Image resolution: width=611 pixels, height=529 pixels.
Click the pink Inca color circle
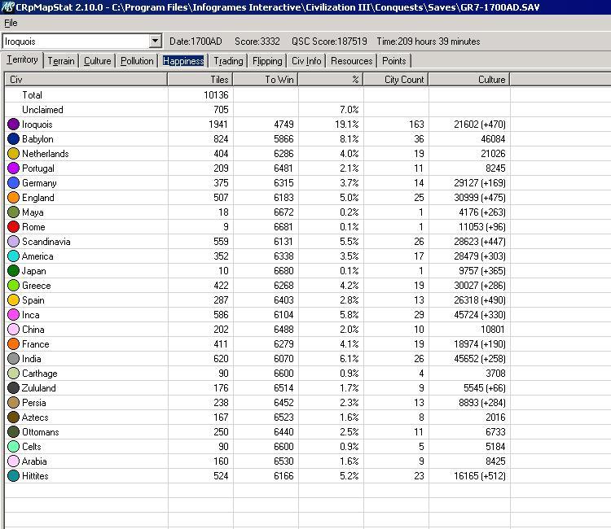13,314
